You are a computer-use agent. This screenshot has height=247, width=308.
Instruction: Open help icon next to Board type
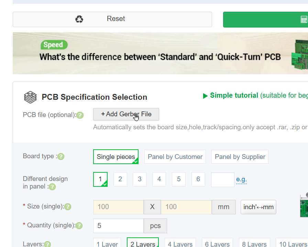pos(61,157)
